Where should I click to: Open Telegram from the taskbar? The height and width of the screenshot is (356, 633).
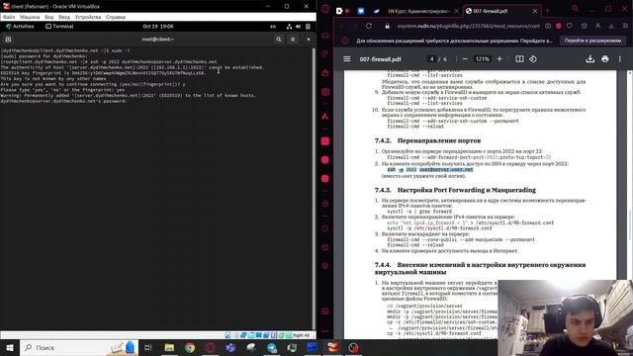coord(272,347)
